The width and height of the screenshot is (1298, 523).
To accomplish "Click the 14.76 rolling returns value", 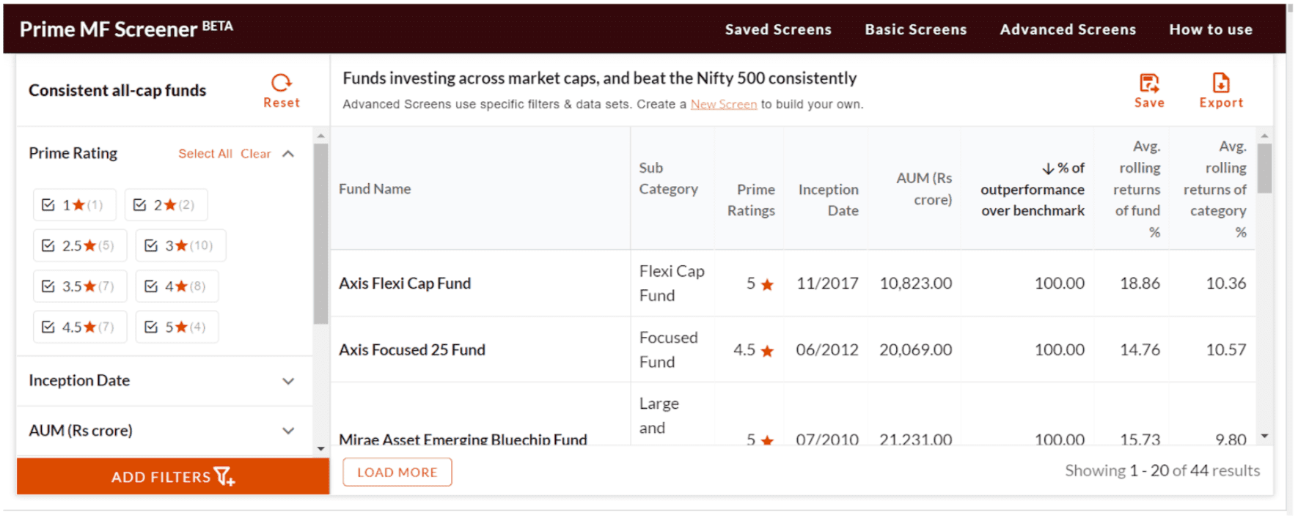I will (1140, 350).
